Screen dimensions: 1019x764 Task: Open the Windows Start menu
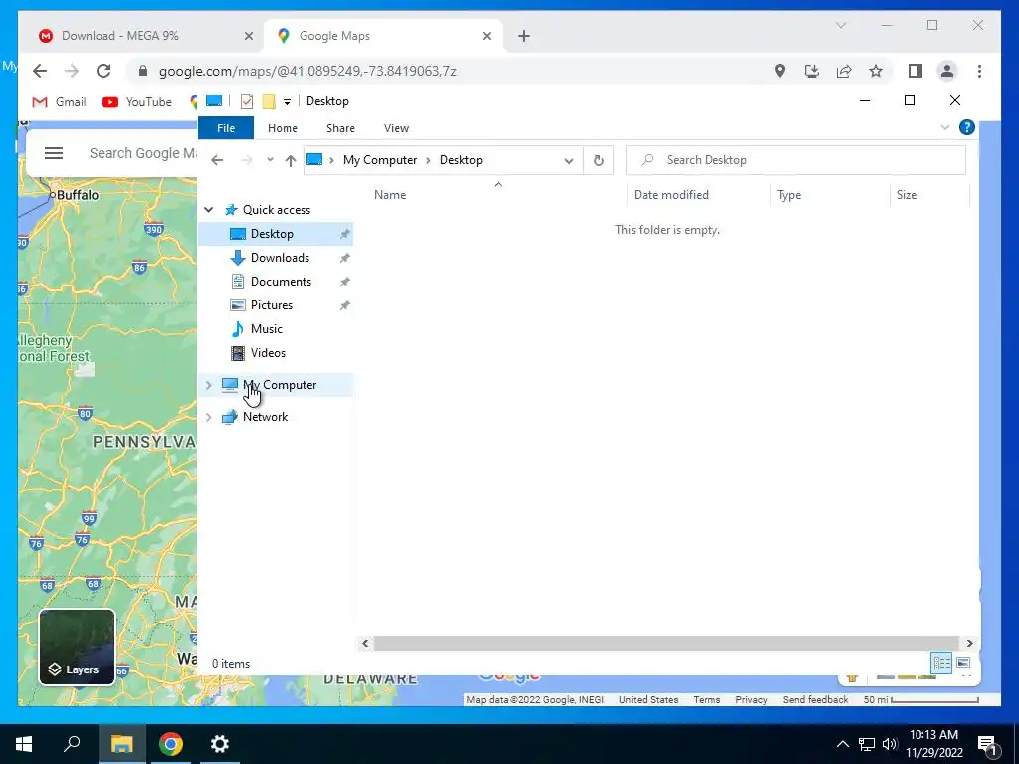click(x=24, y=744)
